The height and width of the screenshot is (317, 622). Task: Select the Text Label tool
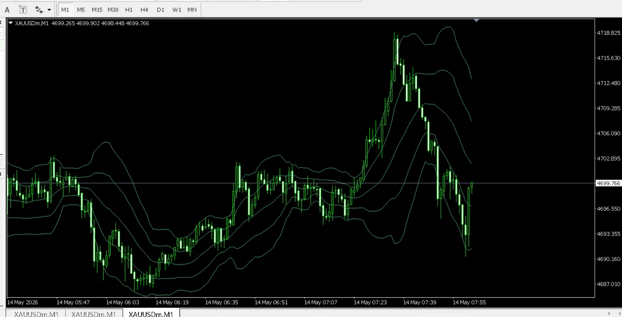click(x=23, y=9)
